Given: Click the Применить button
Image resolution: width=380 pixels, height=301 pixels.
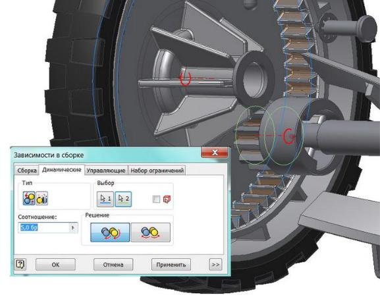Looking at the screenshot, I should 171,264.
